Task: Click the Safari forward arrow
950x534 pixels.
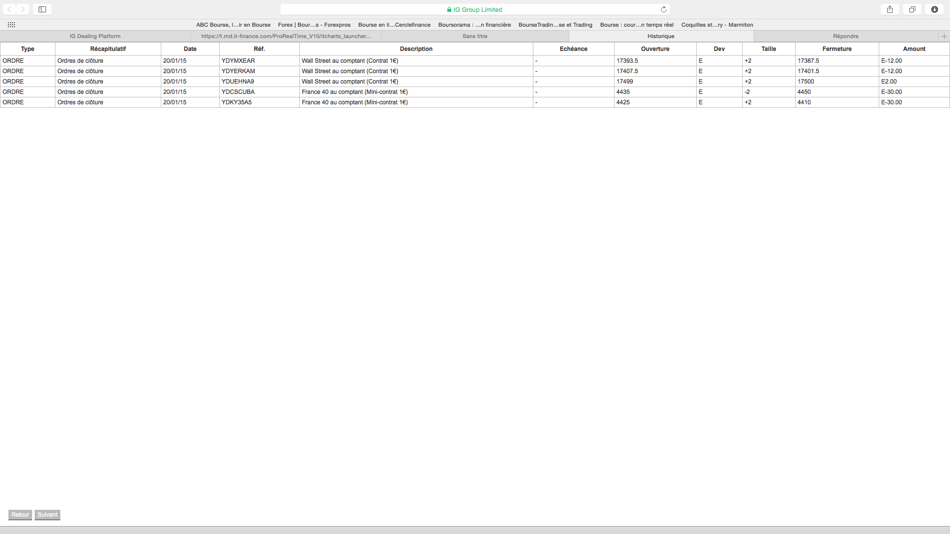Action: pos(23,9)
